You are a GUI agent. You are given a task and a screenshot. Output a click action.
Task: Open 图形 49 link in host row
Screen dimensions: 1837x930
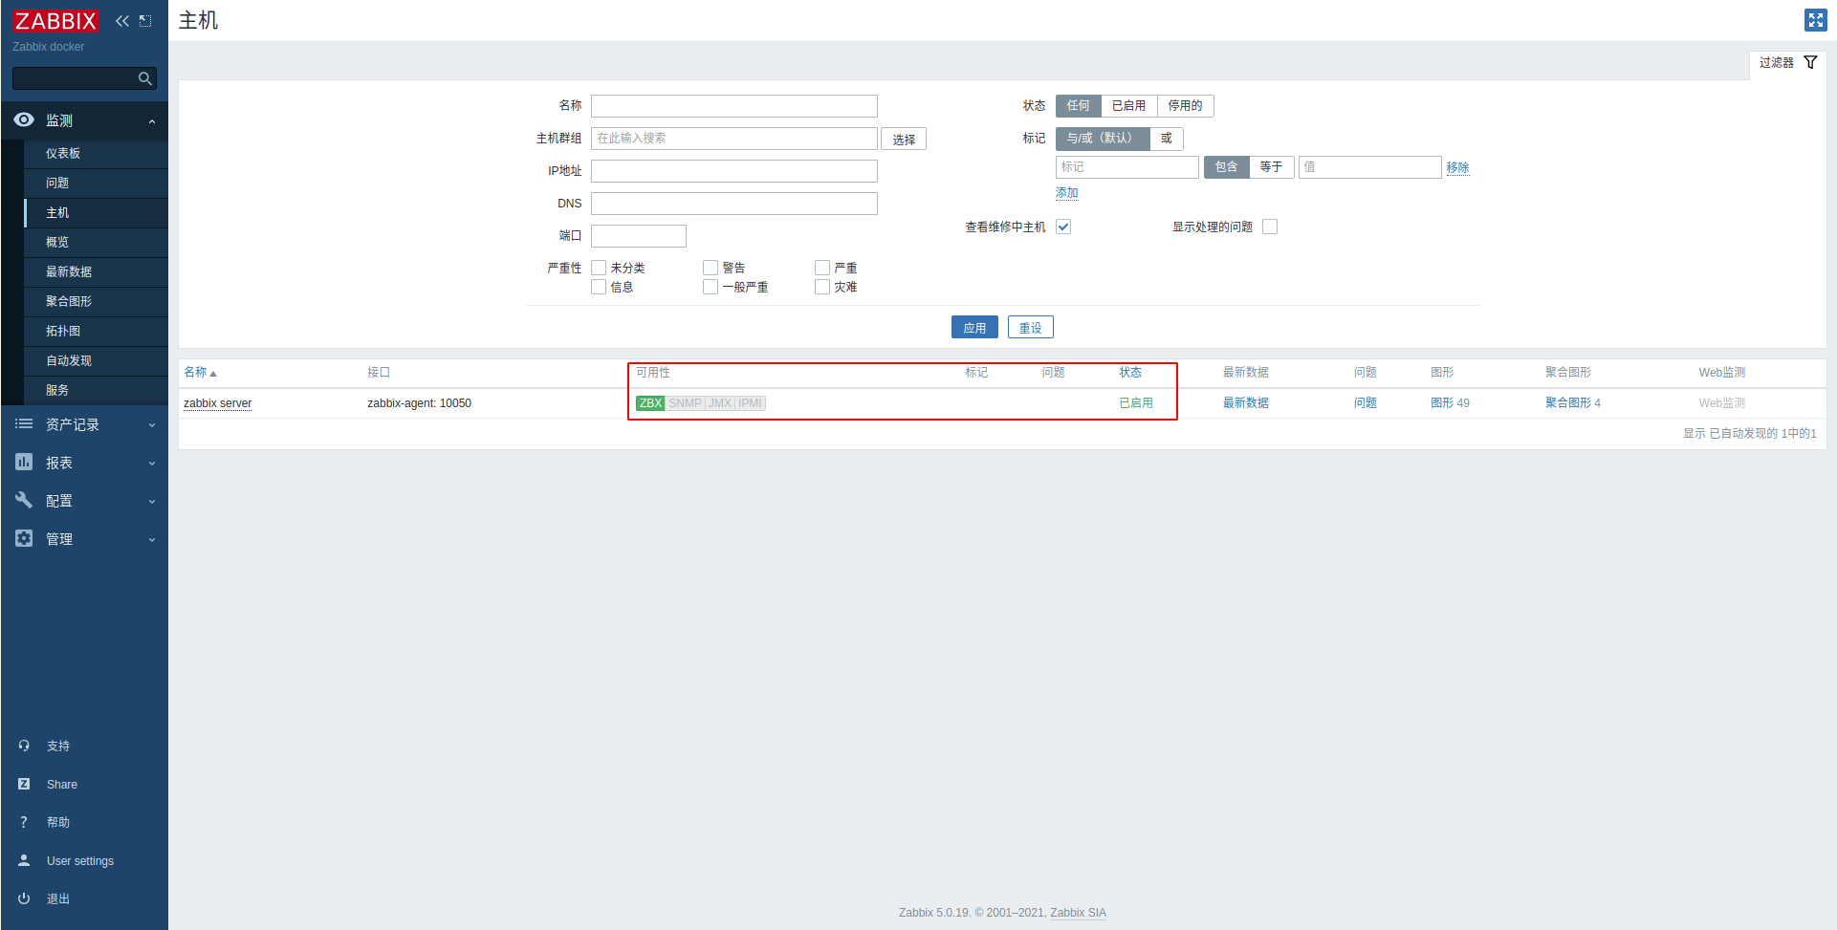click(1450, 403)
